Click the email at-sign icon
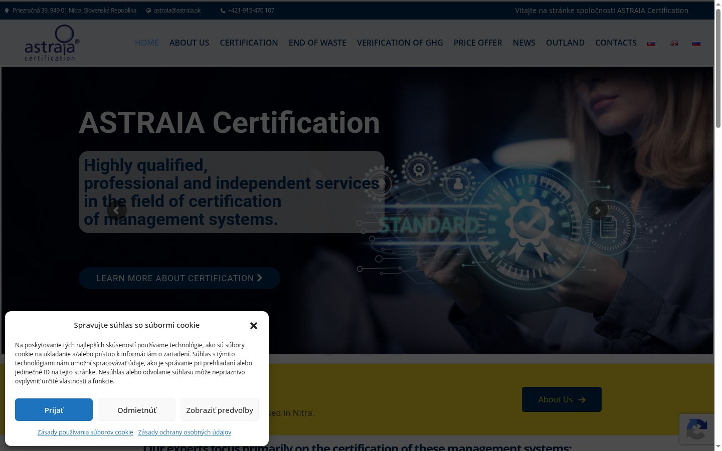 tap(148, 11)
